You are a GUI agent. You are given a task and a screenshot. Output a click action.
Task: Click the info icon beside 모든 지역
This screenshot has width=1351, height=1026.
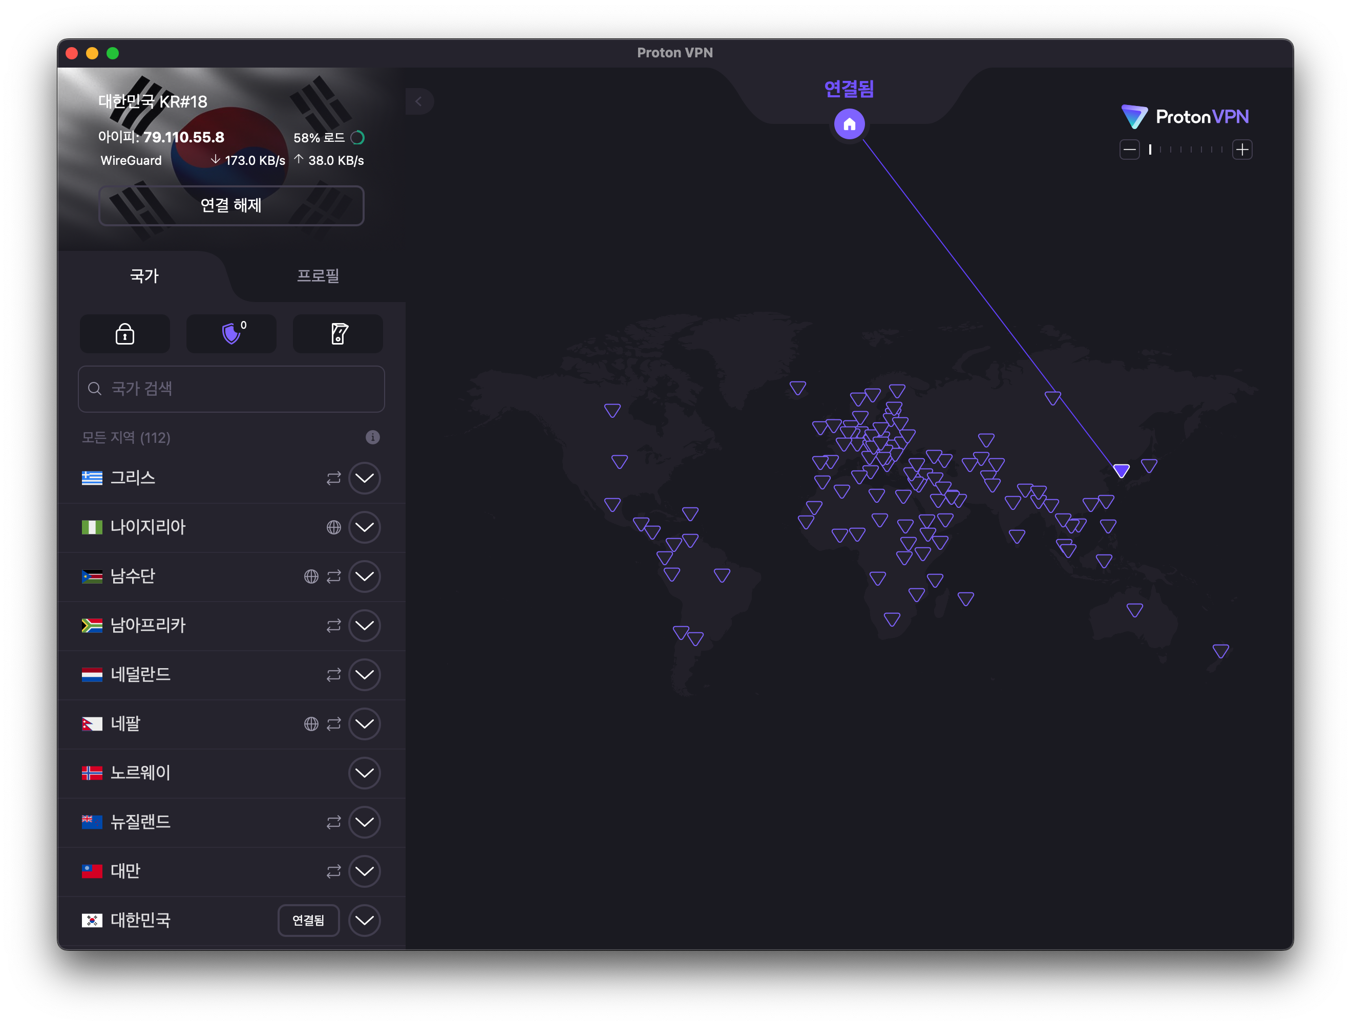[372, 437]
